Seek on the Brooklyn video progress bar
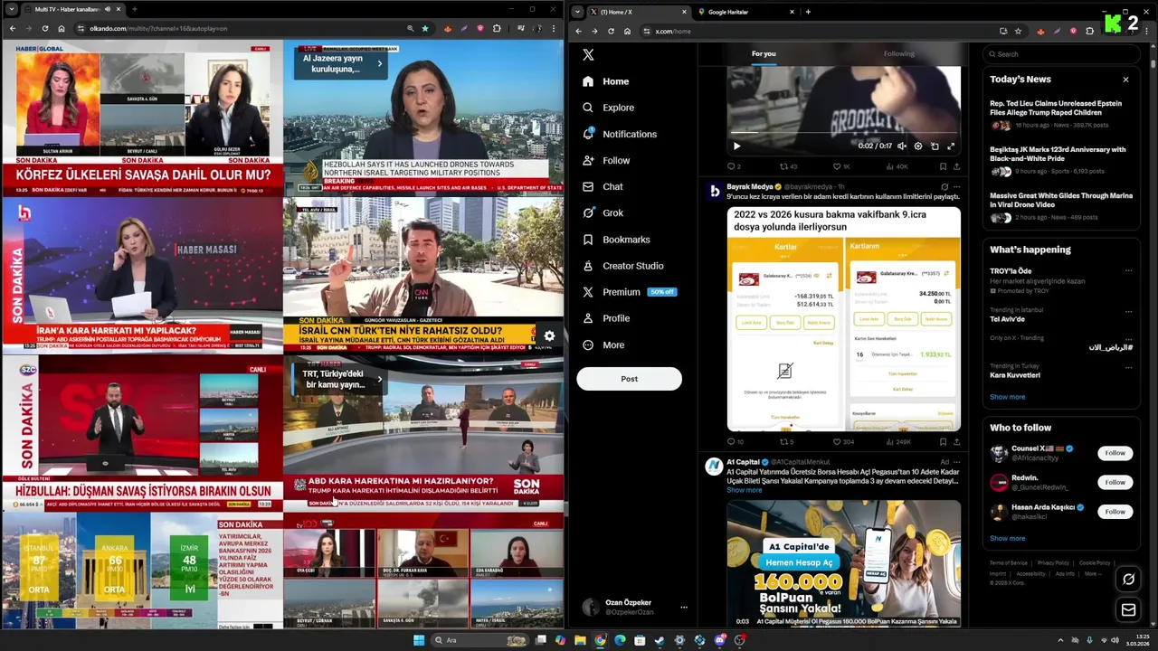1158x651 pixels. pyautogui.click(x=843, y=135)
